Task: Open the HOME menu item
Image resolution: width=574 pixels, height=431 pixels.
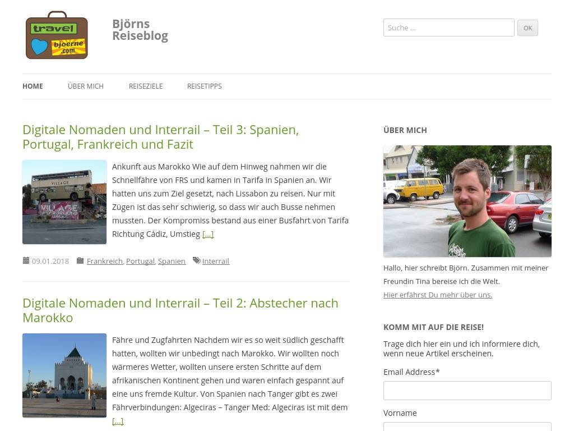Action: pos(33,86)
